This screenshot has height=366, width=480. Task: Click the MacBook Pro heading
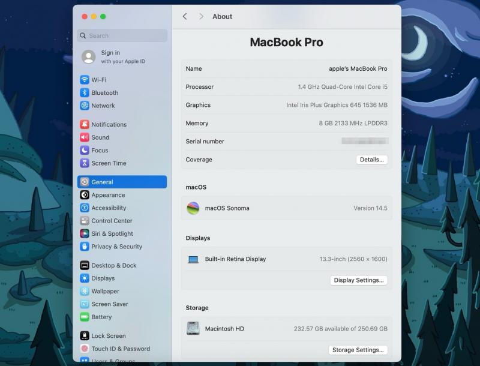pos(287,42)
